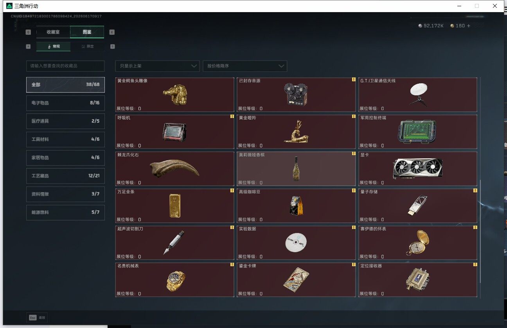Image resolution: width=507 pixels, height=328 pixels.
Task: Click the CN UID text string
Action: tap(56, 16)
